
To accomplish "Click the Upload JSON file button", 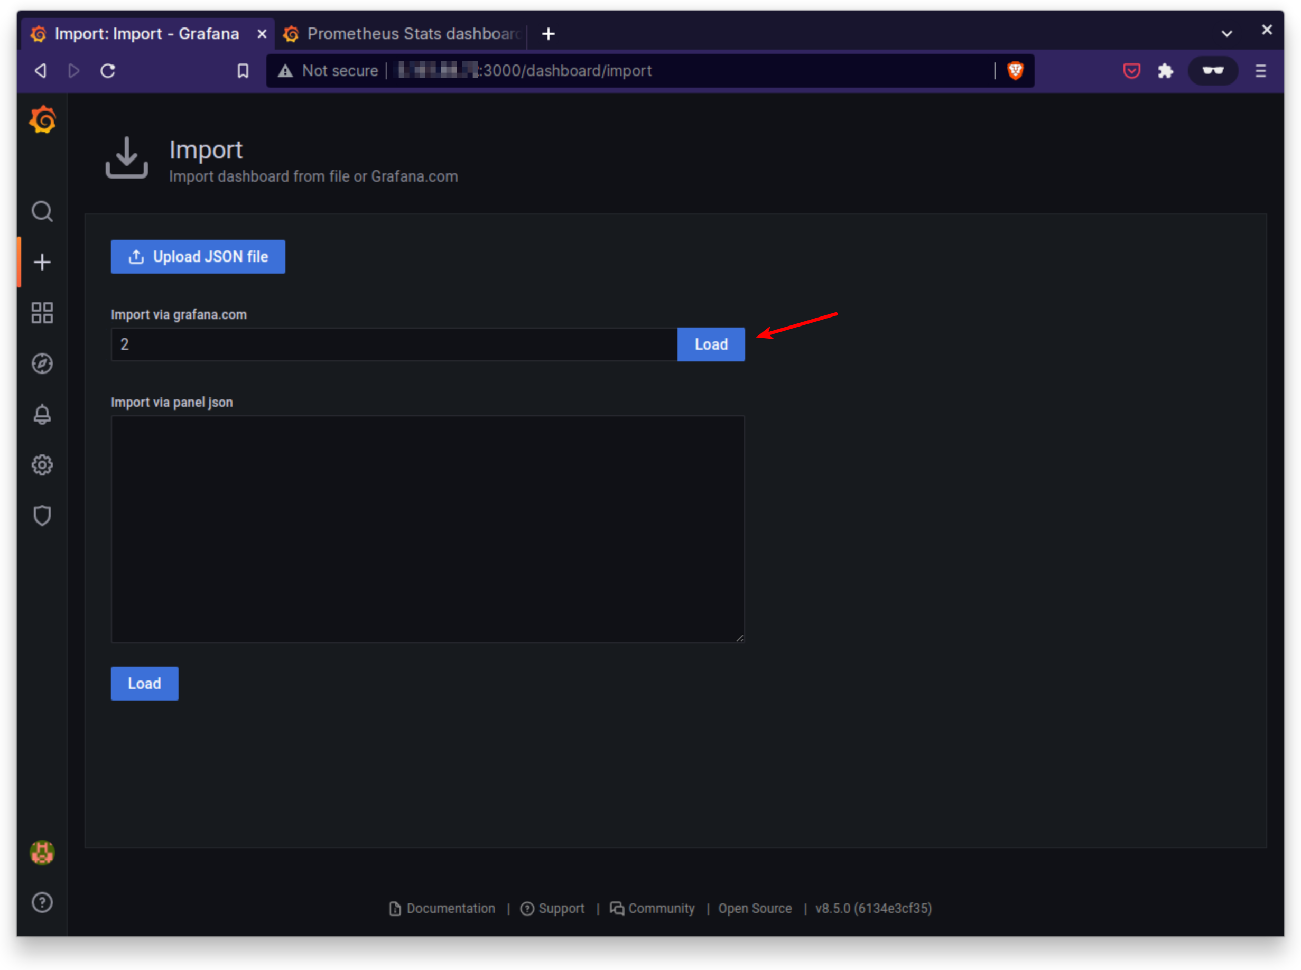I will tap(197, 257).
